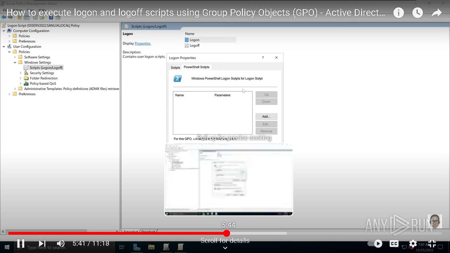Viewport: 450px width, 253px height.
Task: Click the Add... button
Action: click(x=266, y=116)
